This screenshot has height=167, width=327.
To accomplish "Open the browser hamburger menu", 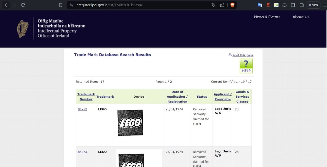I will coord(325,5).
